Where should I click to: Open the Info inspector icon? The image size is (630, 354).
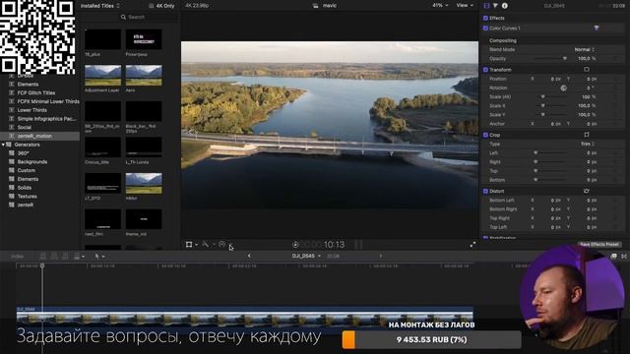coord(505,6)
